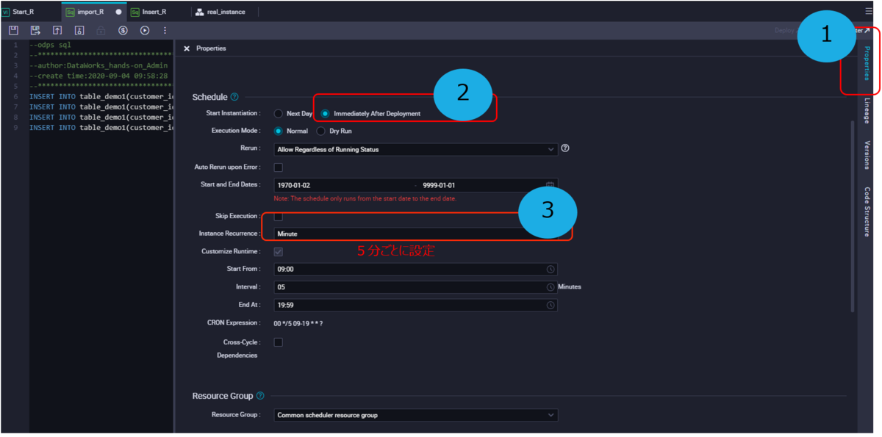882x437 pixels.
Task: Open Resource Group help icon
Action: click(260, 396)
